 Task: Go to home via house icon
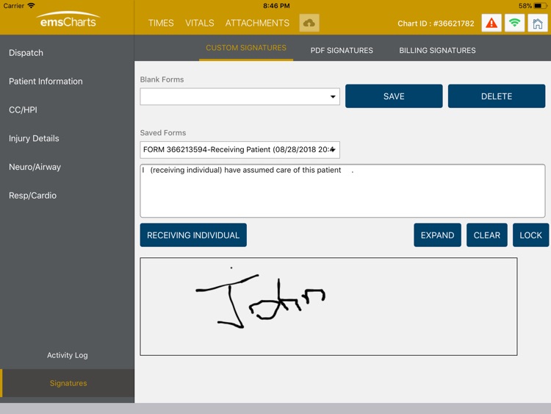538,24
